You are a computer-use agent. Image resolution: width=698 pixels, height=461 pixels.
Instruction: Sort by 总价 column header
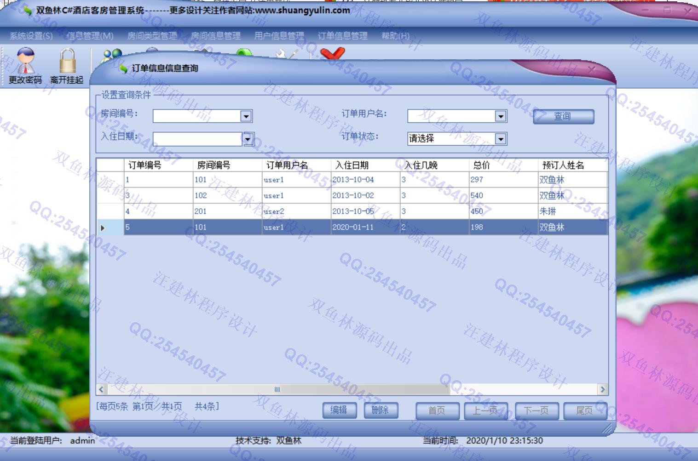click(503, 165)
